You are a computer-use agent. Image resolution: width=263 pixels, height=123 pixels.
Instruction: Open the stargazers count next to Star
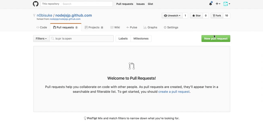(x=206, y=16)
